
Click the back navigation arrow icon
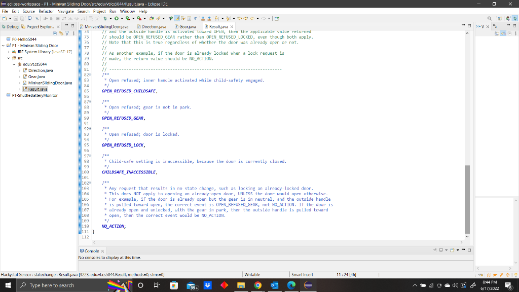(x=252, y=18)
